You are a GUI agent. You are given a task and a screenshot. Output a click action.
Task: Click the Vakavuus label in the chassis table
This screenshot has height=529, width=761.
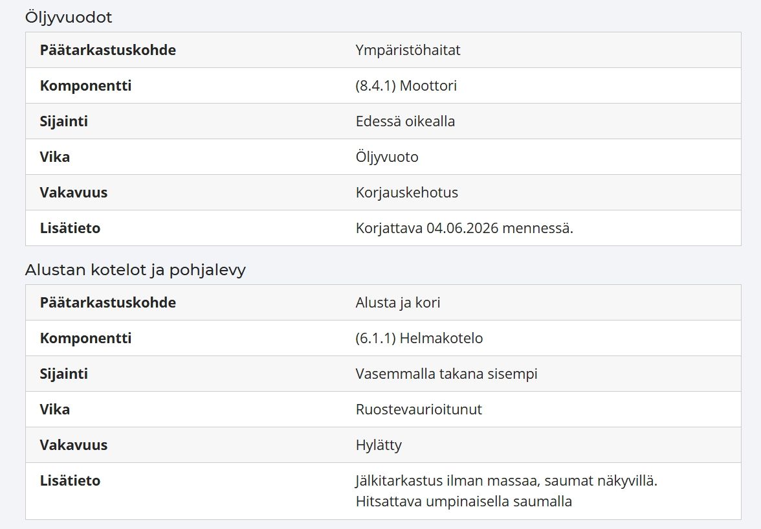click(74, 445)
